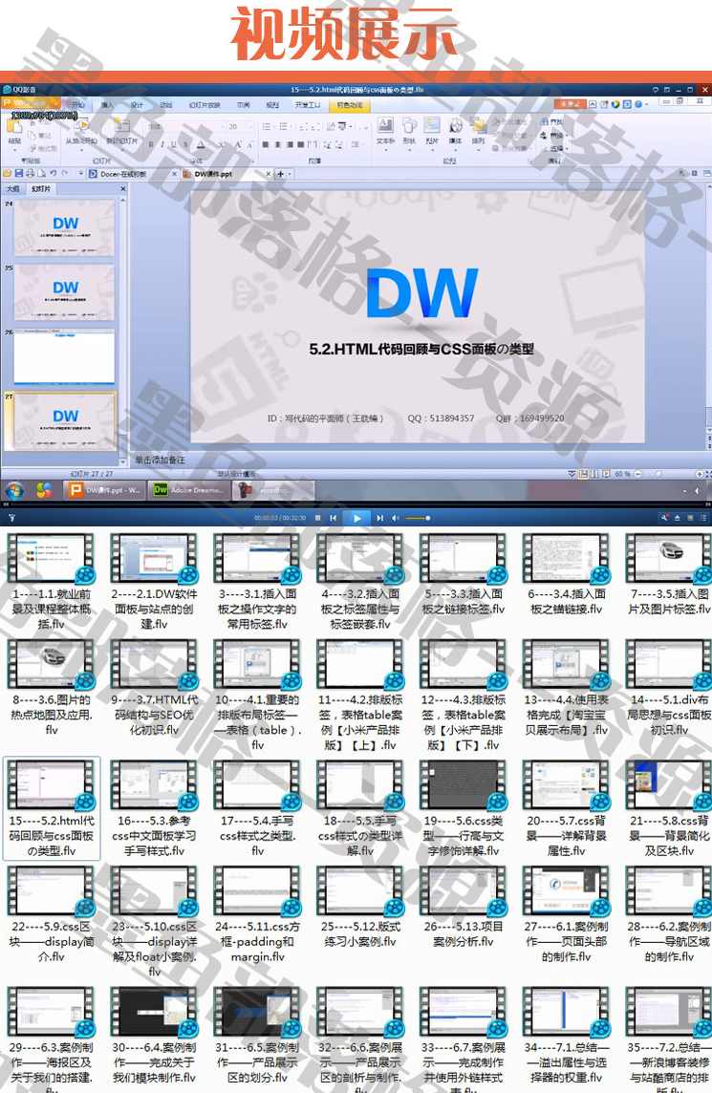Skip to the next video in the player
Image resolution: width=712 pixels, height=1093 pixels.
pyautogui.click(x=379, y=518)
